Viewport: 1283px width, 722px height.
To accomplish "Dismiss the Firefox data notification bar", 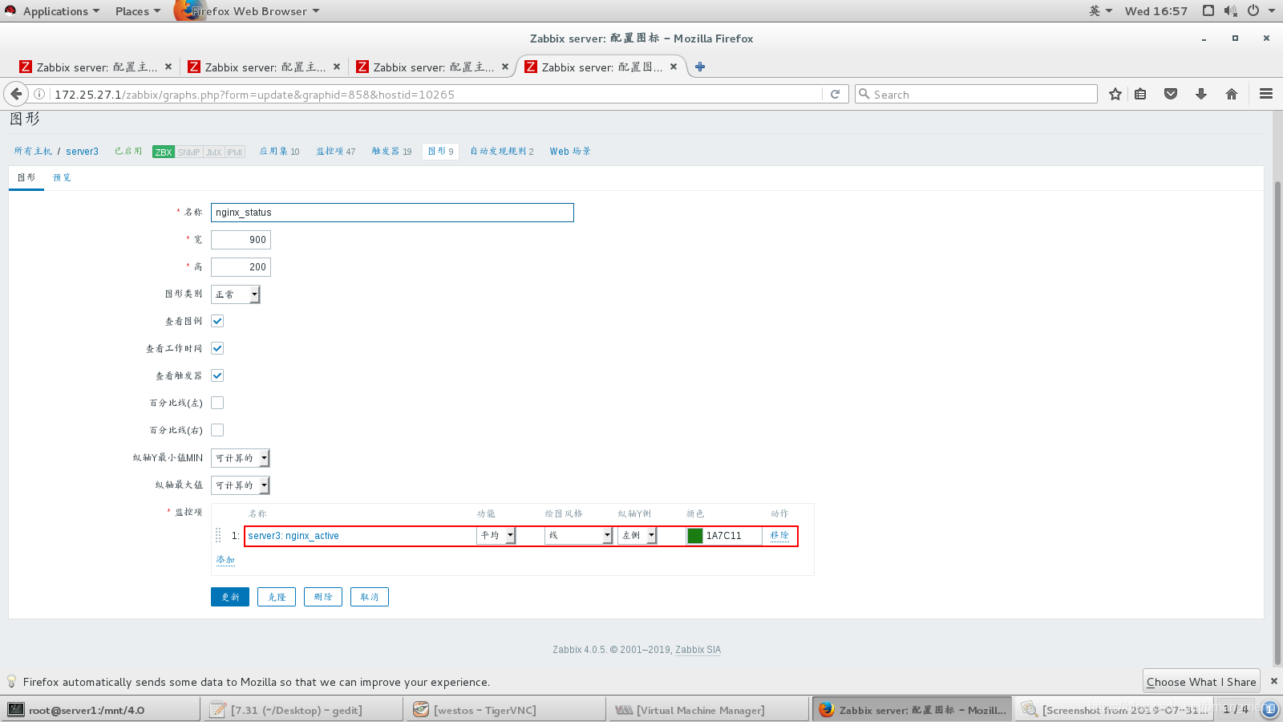I will (x=1274, y=681).
